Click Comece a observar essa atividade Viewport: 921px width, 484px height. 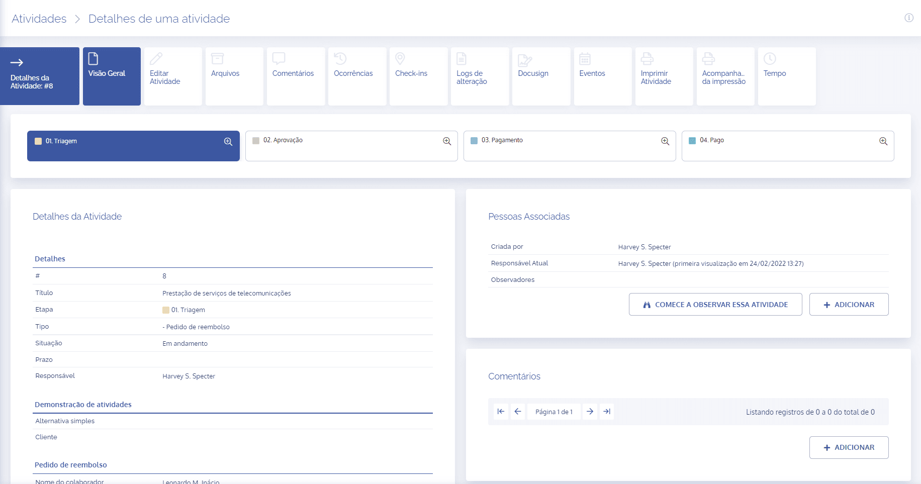(715, 305)
